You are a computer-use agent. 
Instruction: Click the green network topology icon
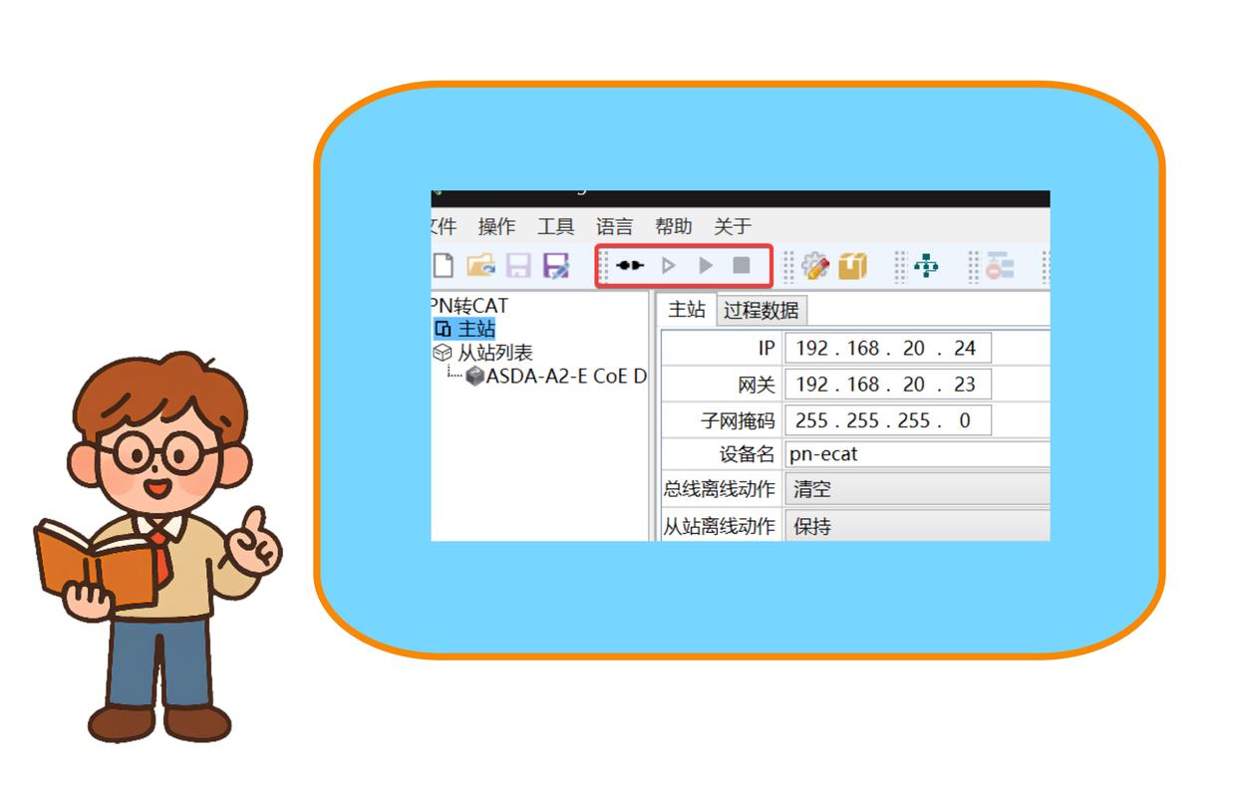(927, 266)
